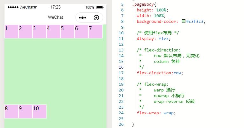The height and width of the screenshot is (128, 244).
Task: Click the comment line 'wrap-reverse 反转'
Action: tap(174, 101)
